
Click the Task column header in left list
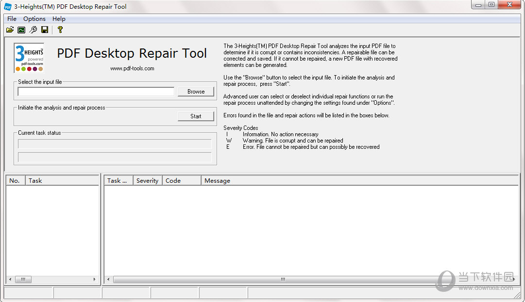[x=62, y=181]
